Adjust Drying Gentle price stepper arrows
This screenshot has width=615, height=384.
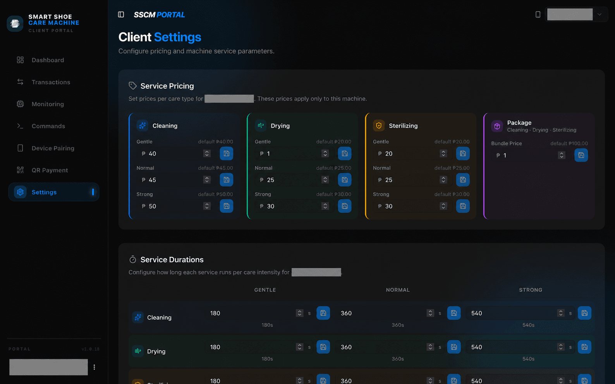325,153
